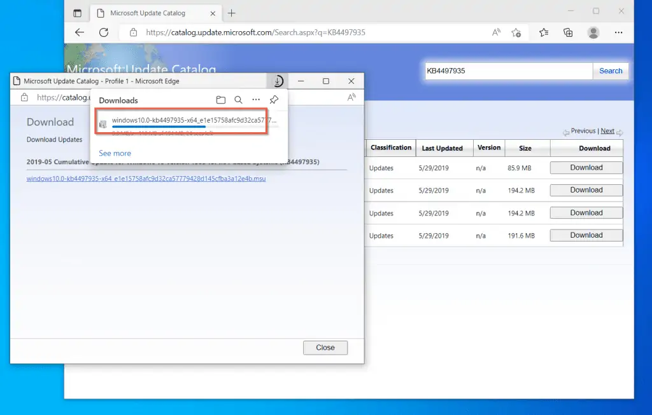Click the lock icon in popup address bar
The height and width of the screenshot is (415, 652).
pyautogui.click(x=25, y=97)
